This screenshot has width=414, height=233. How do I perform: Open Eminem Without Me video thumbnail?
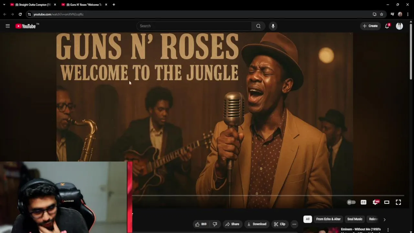(321, 230)
